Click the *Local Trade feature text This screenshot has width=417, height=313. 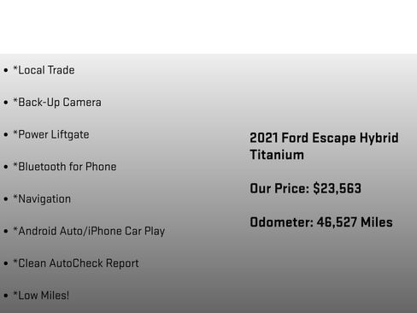44,70
